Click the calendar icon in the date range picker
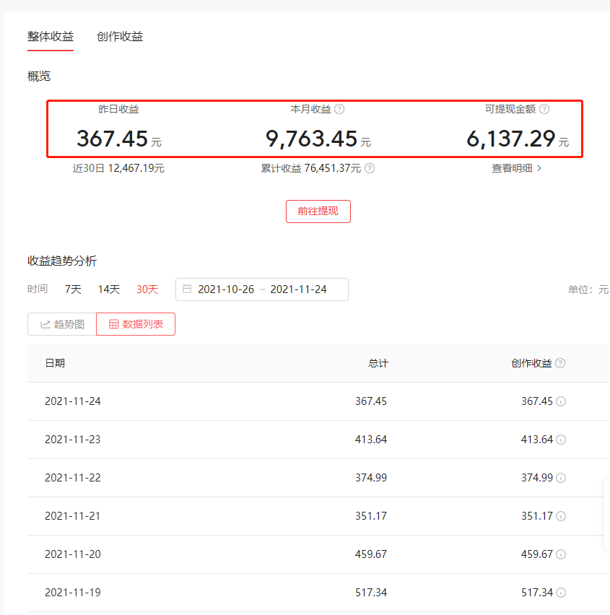This screenshot has height=615, width=610. click(x=187, y=289)
